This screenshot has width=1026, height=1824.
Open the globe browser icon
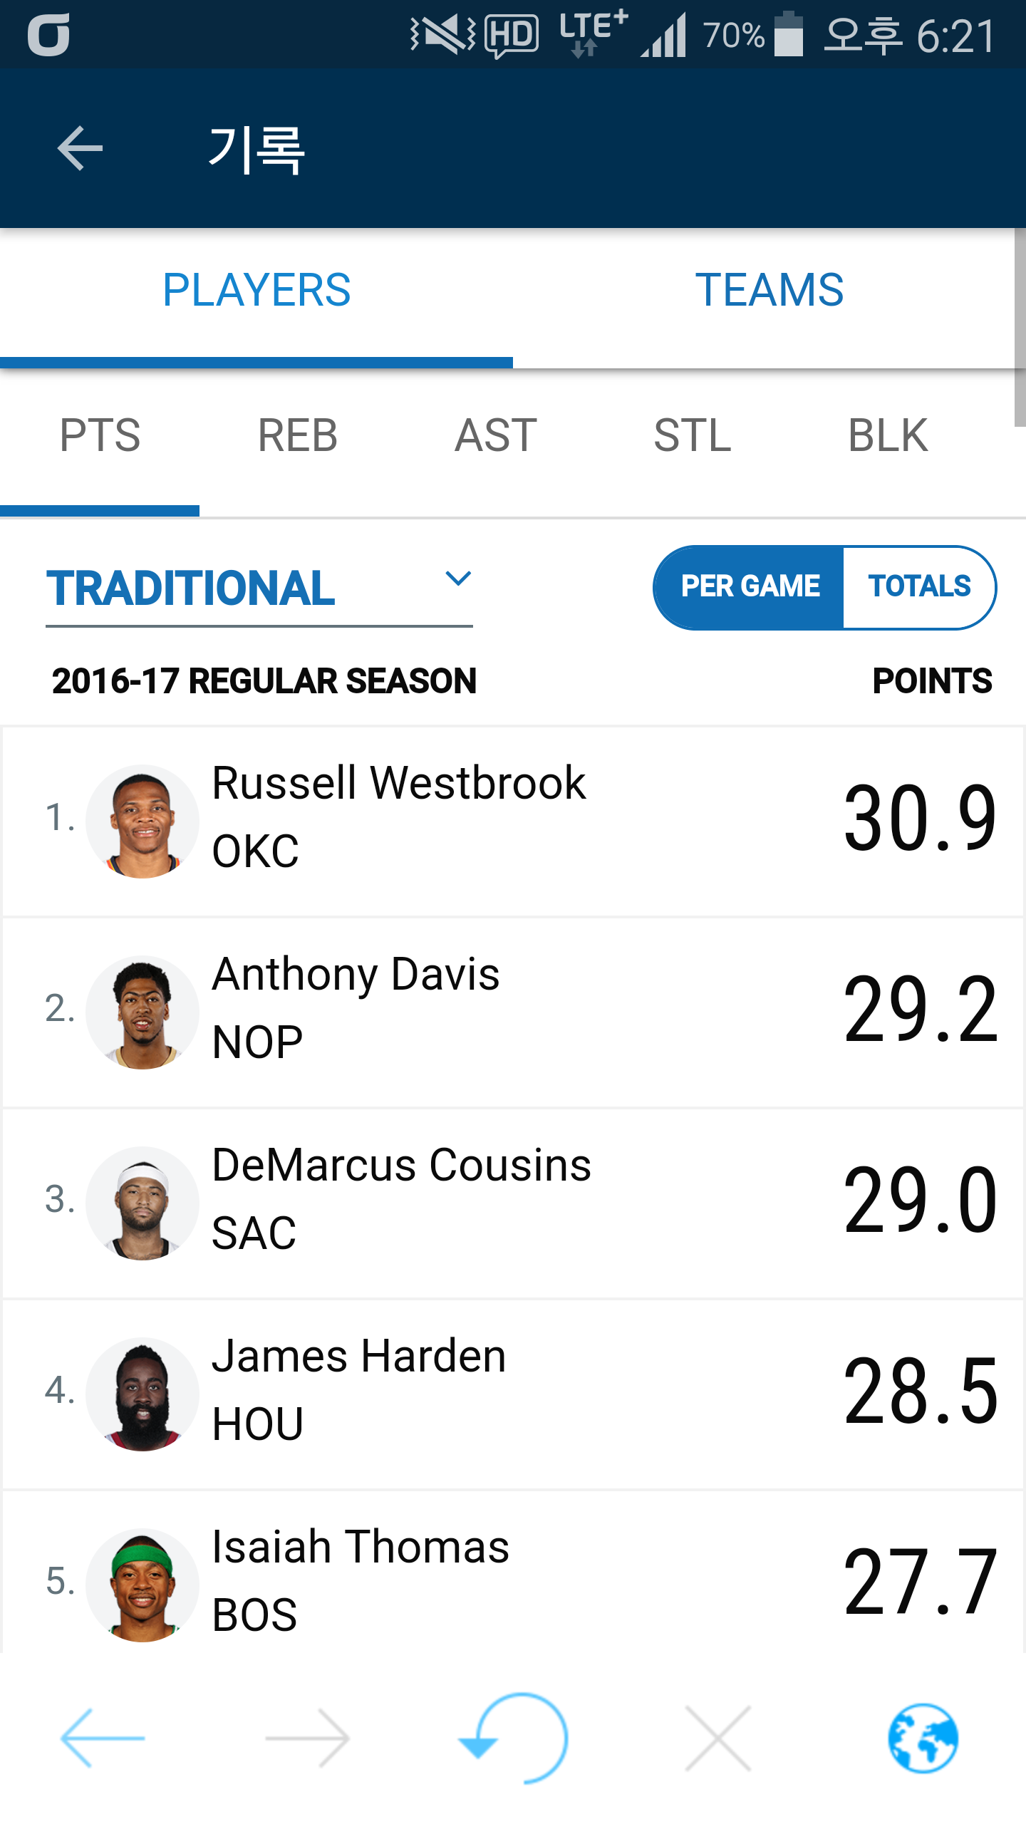[x=923, y=1738]
